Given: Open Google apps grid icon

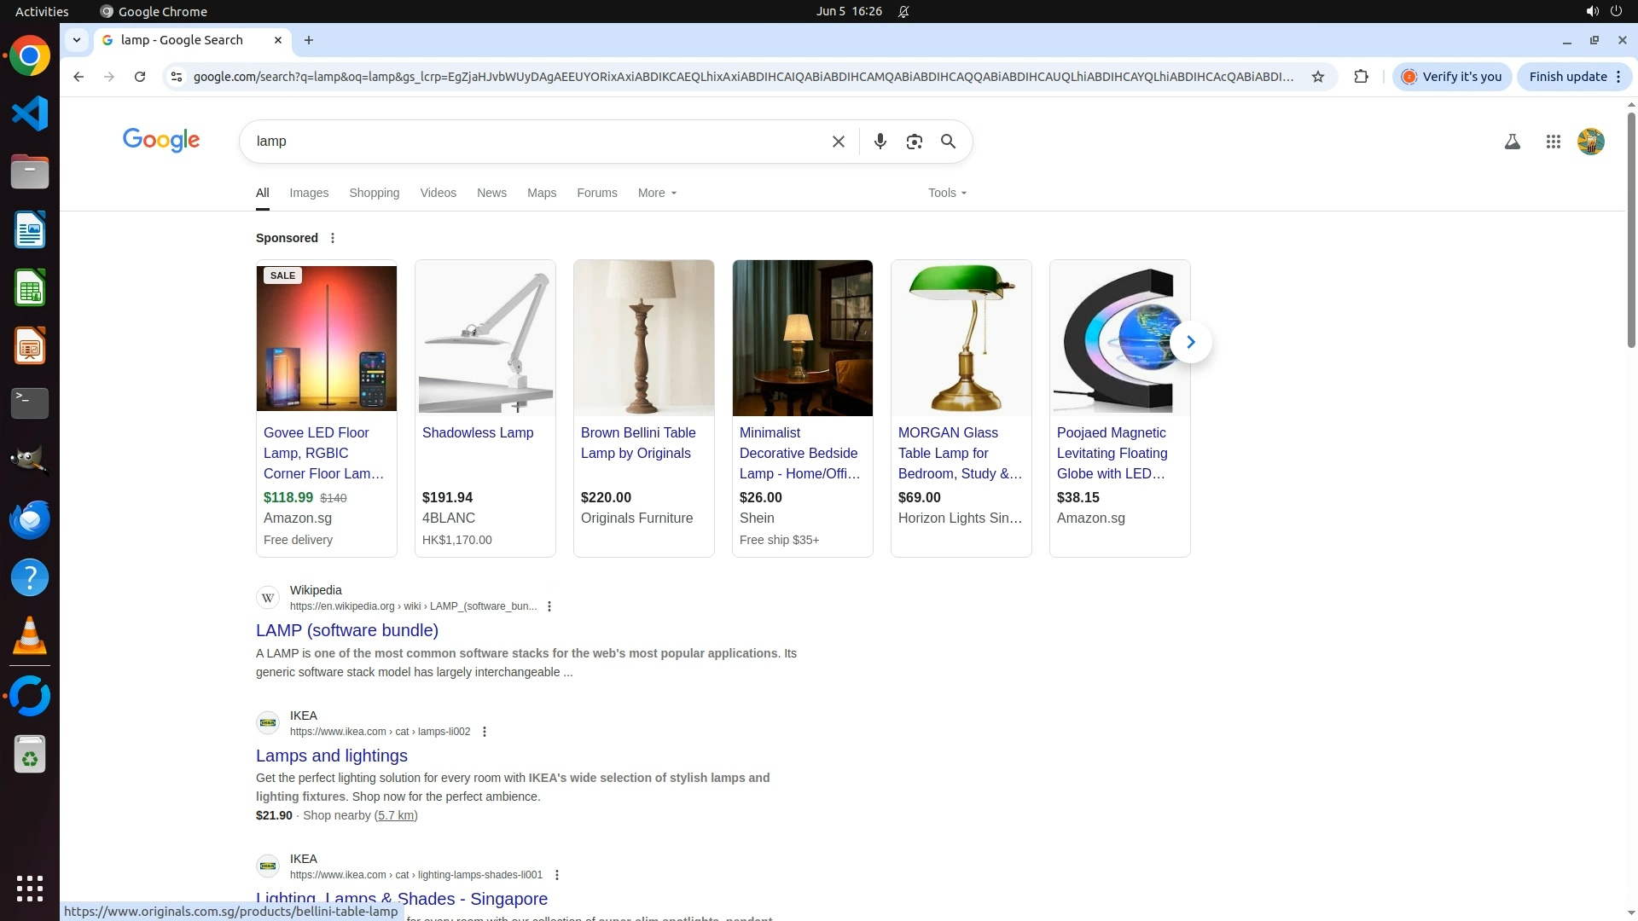Looking at the screenshot, I should coord(1553,142).
